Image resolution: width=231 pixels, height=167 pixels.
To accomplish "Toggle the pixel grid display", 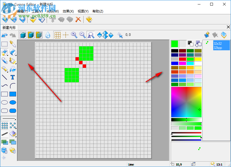I will [x=57, y=35].
